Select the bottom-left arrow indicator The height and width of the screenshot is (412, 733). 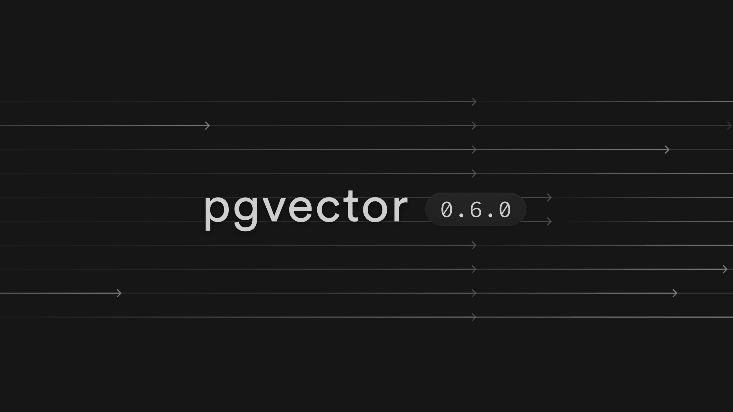click(118, 293)
